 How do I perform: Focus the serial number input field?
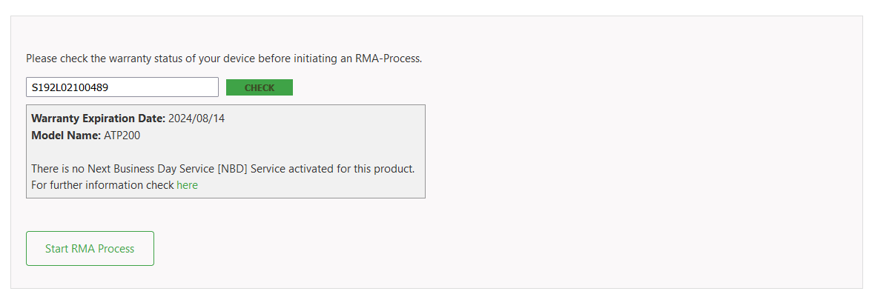pos(122,87)
